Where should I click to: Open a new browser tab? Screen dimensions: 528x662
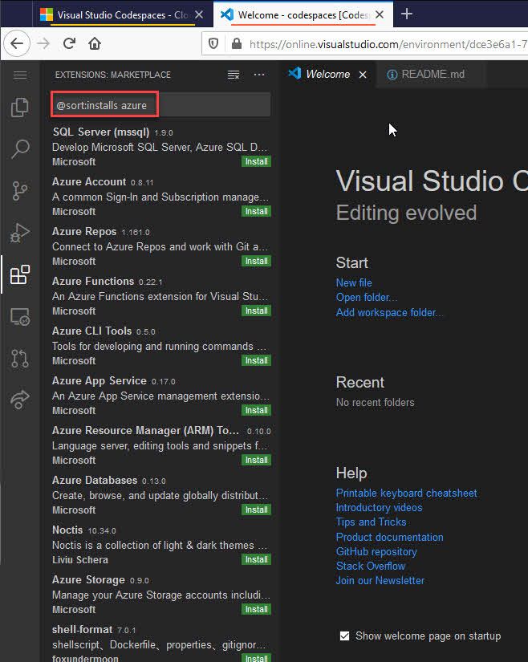pos(407,14)
